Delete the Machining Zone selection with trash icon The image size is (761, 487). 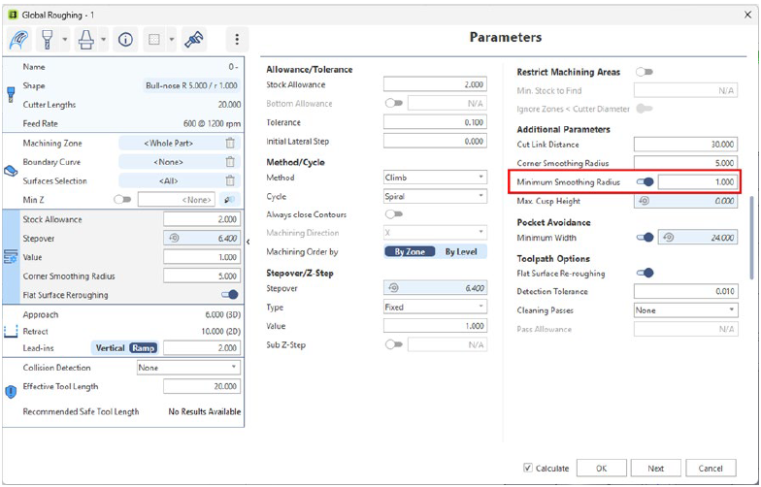click(230, 144)
